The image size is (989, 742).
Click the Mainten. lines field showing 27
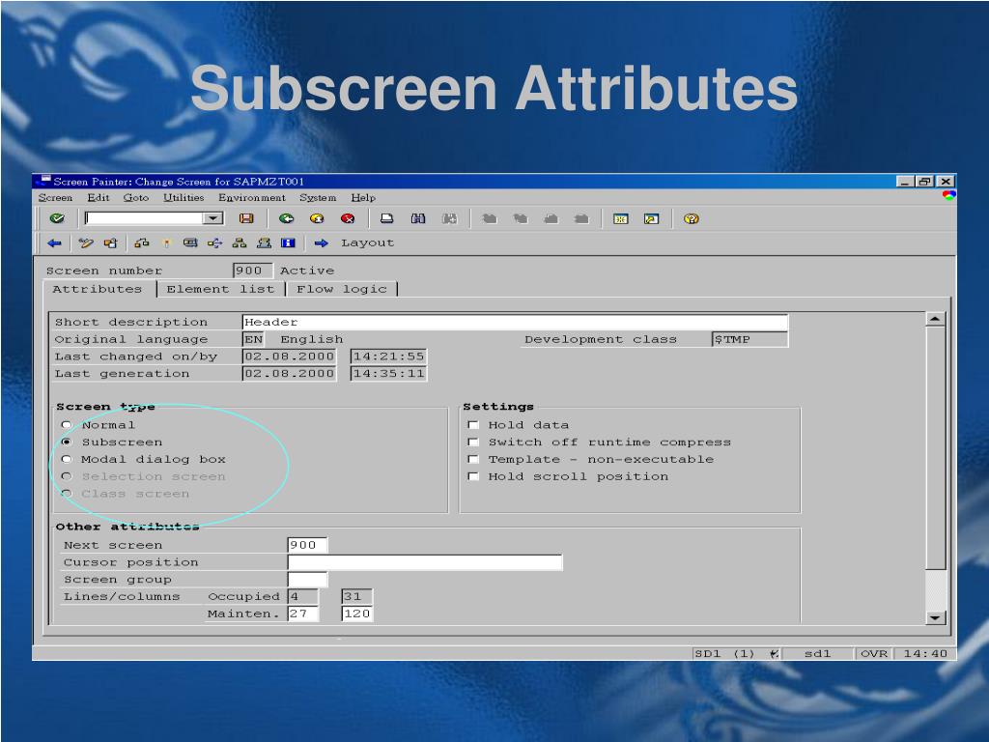tap(302, 614)
